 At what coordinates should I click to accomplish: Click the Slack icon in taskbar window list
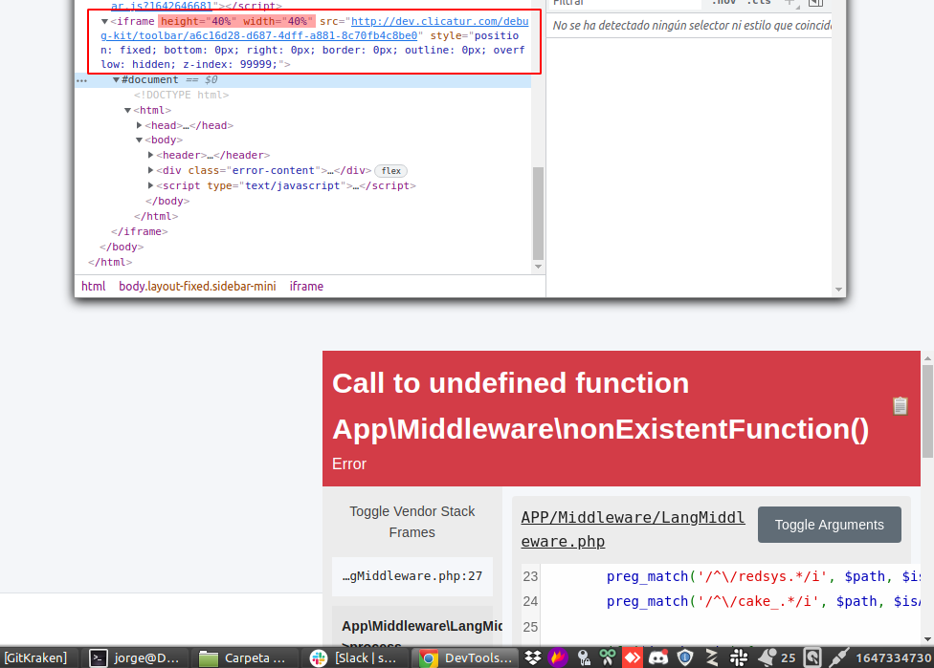[319, 657]
